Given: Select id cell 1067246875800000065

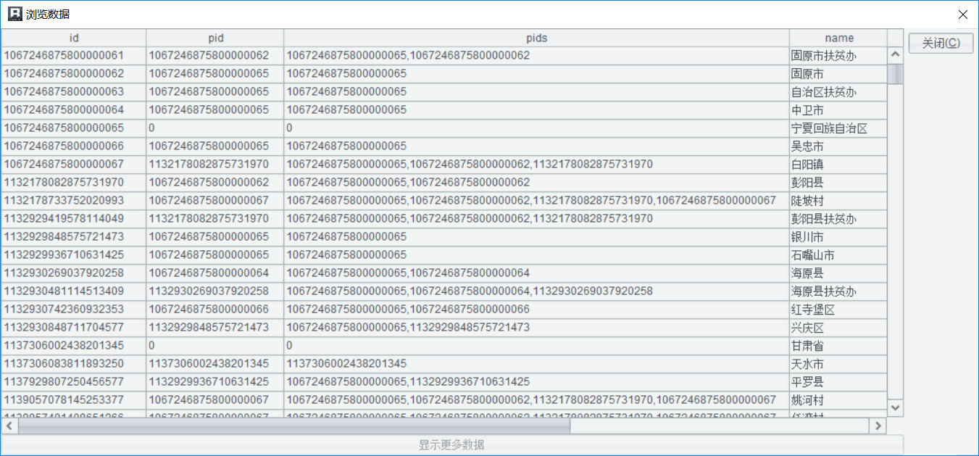Looking at the screenshot, I should [74, 128].
